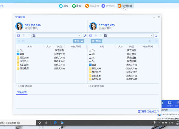The height and width of the screenshot is (129, 179).
Task: Select D:\ drive in remote pane
Action: [124, 54]
